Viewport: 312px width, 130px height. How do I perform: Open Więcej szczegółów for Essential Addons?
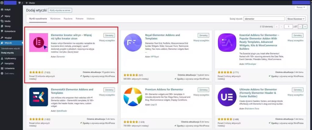[x=296, y=40]
